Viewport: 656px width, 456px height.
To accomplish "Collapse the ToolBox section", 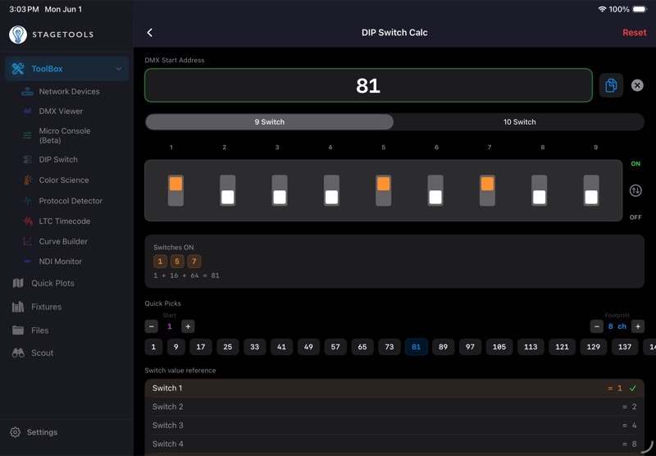I will tap(119, 69).
